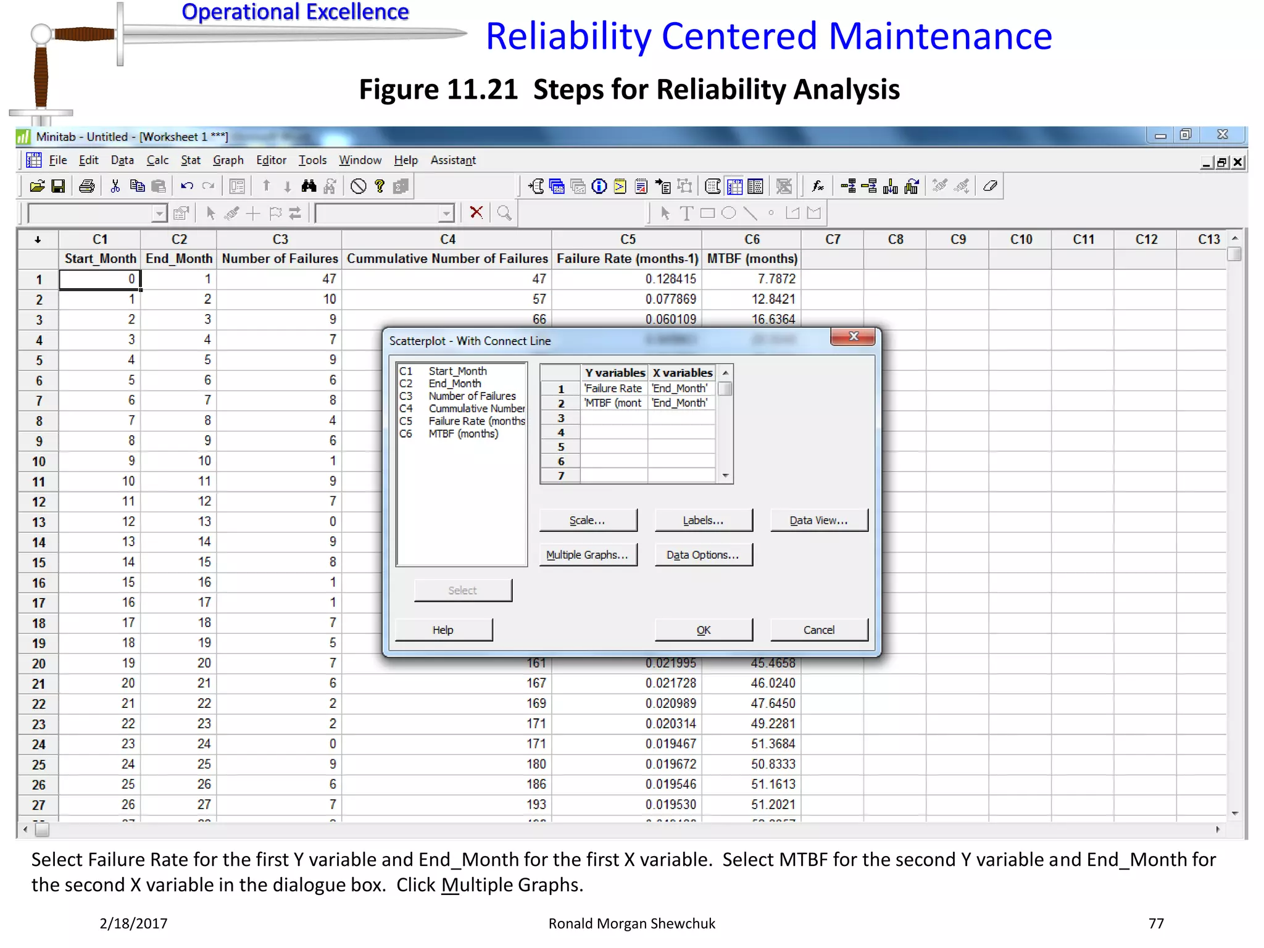Screen dimensions: 1264x948
Task: Close the Scatterplot dialog with red X
Action: [853, 336]
